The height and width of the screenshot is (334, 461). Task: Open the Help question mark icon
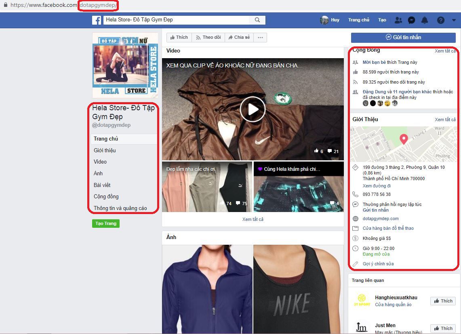pyautogui.click(x=440, y=20)
